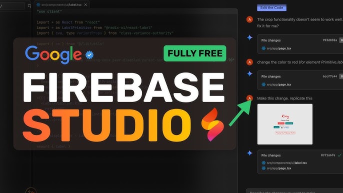Open src/app/page.tsx in the 6ccf7c44 file changes
Screen dimensions: 343x193
pyautogui.click(x=276, y=84)
